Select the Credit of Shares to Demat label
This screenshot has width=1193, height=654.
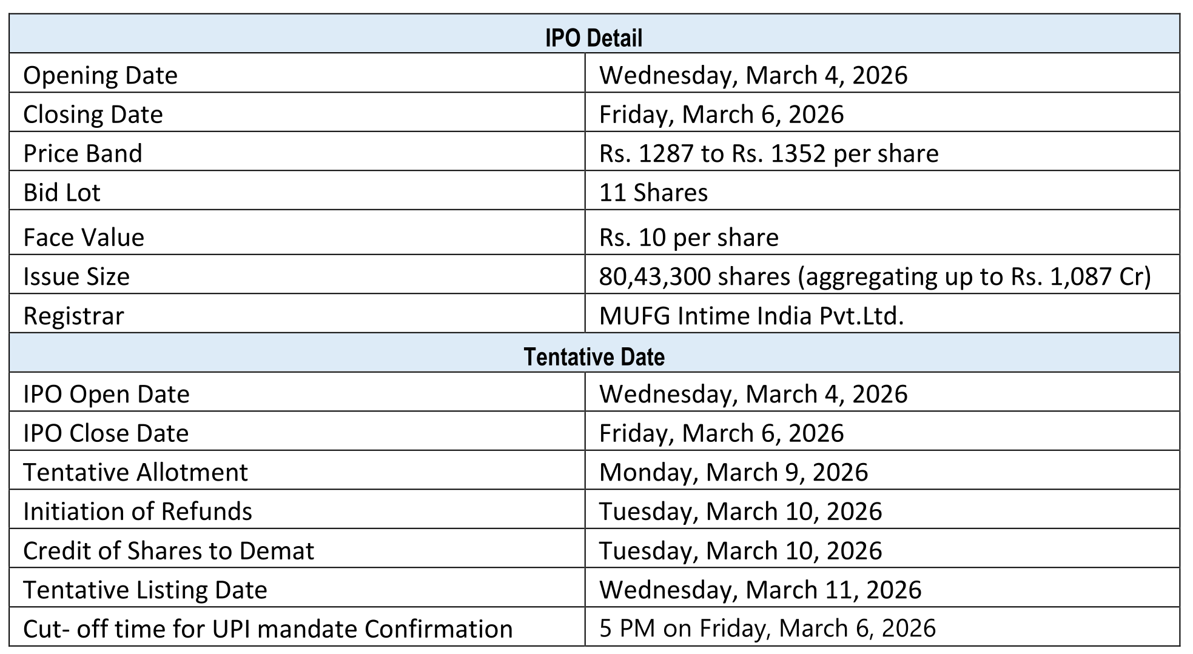[169, 550]
